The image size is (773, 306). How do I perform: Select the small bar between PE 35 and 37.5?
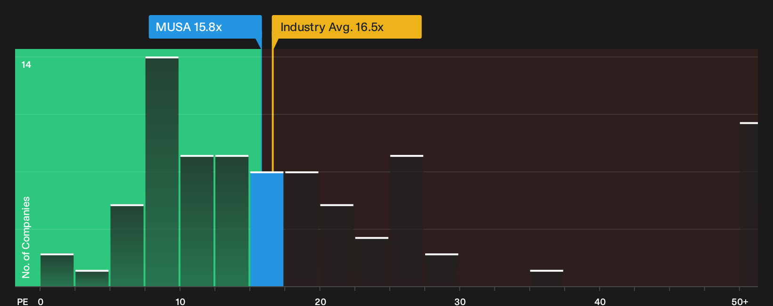547,278
